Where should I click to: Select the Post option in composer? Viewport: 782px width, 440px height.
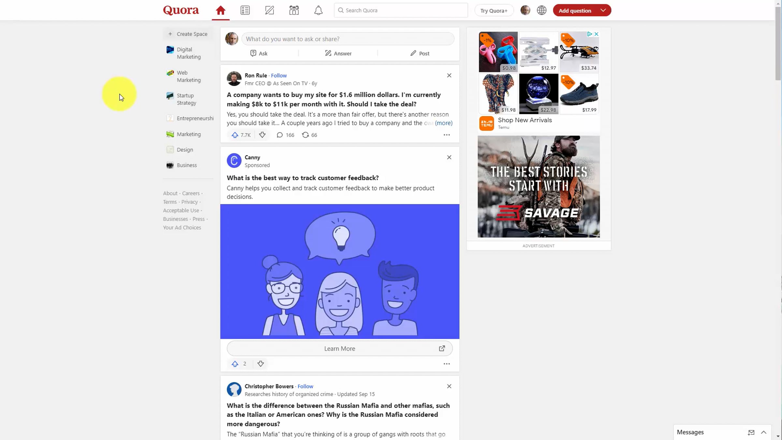point(420,53)
